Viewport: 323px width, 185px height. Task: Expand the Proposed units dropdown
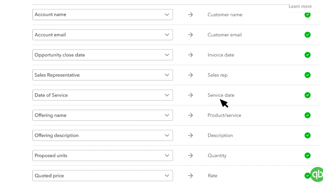coord(103,155)
